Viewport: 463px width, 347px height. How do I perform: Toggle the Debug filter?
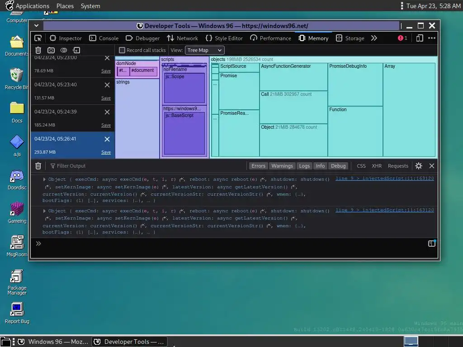[x=338, y=166]
